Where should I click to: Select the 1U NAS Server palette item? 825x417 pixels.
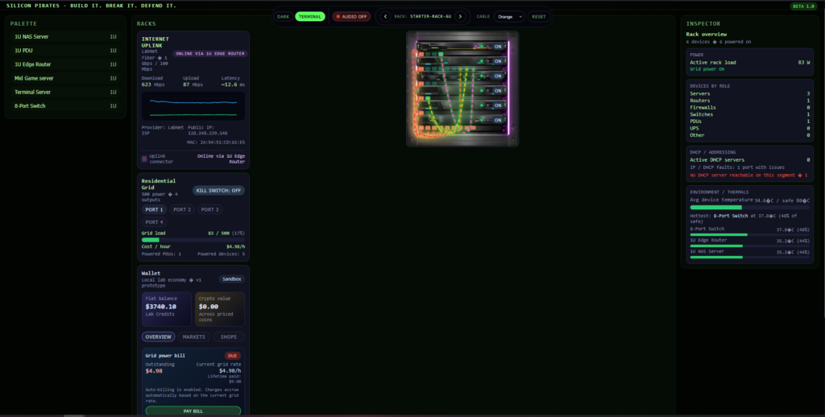[63, 37]
